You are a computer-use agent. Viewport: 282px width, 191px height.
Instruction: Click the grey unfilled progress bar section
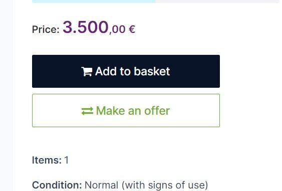pos(217,1)
